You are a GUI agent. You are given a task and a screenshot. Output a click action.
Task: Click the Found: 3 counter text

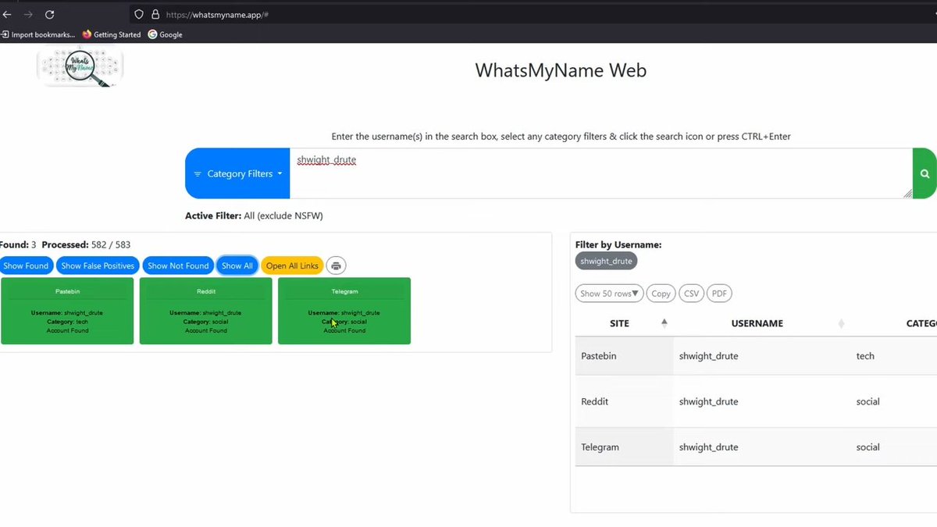(x=18, y=244)
